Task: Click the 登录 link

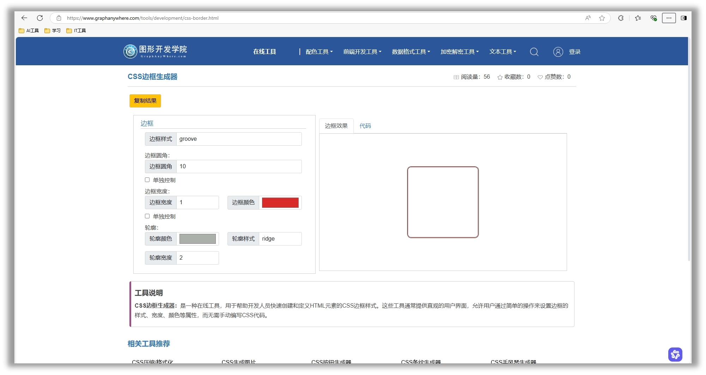Action: click(574, 52)
